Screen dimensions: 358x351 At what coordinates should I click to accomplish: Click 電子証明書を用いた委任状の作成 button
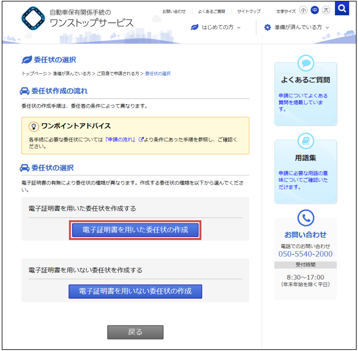tap(135, 230)
